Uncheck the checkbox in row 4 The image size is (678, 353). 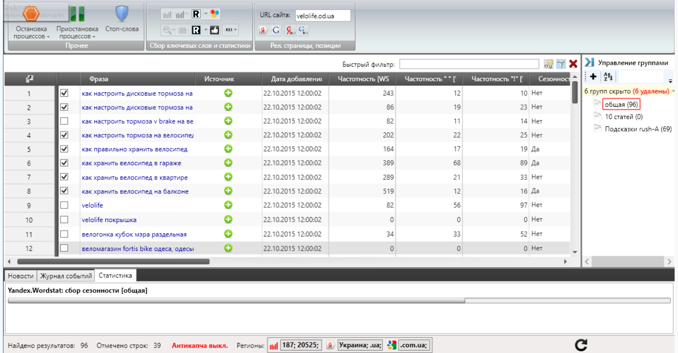[x=64, y=135]
